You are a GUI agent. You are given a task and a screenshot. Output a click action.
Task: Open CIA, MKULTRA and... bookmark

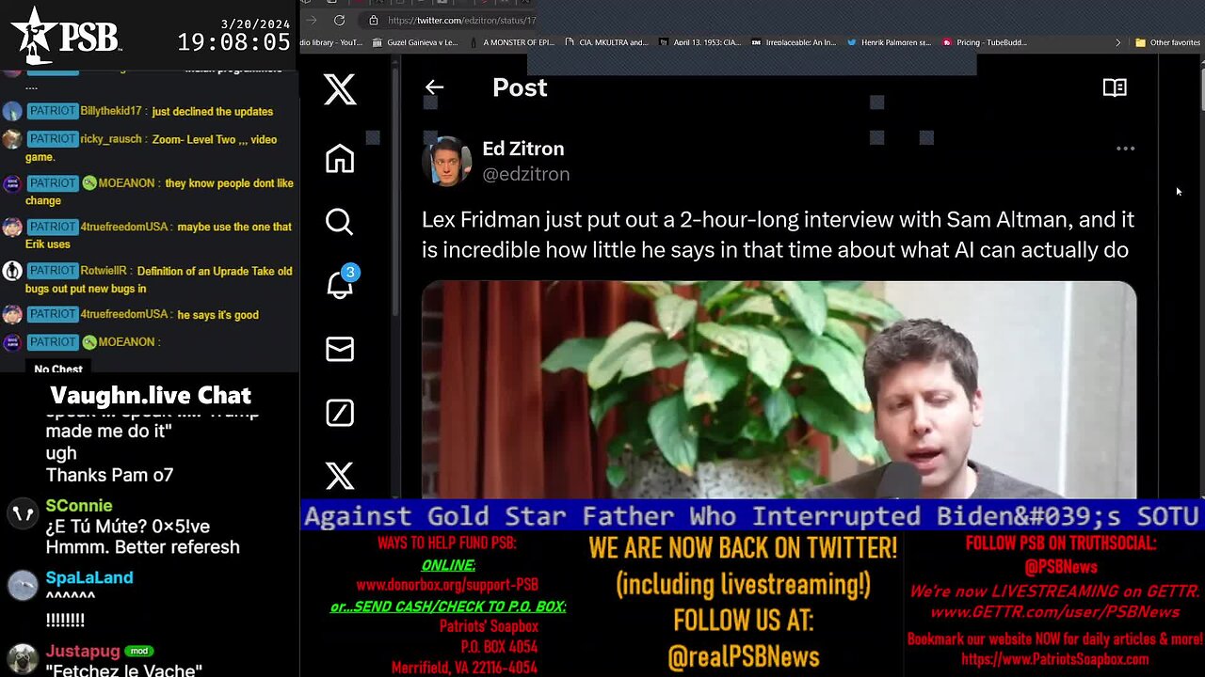tap(605, 42)
